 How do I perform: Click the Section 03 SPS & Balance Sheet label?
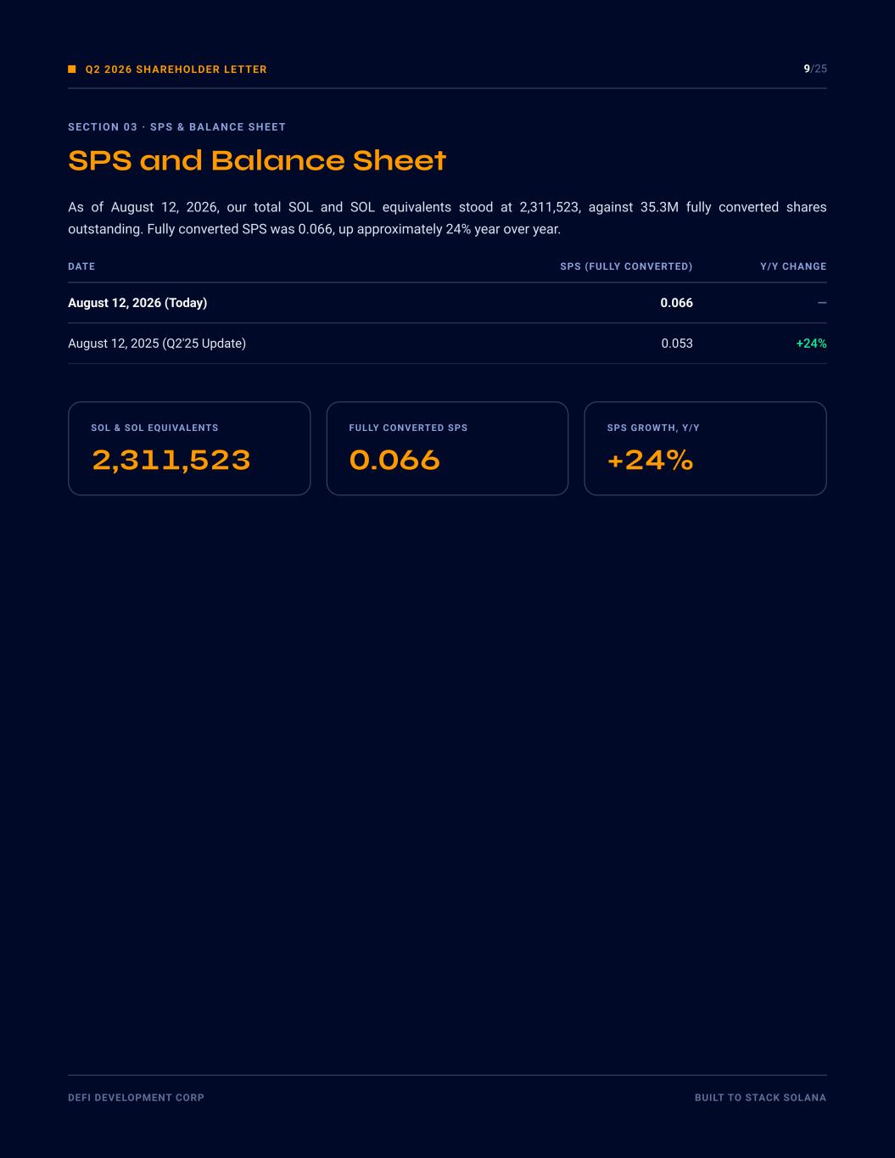(176, 127)
